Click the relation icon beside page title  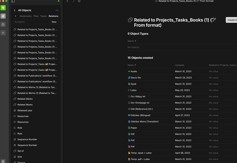click(x=130, y=20)
